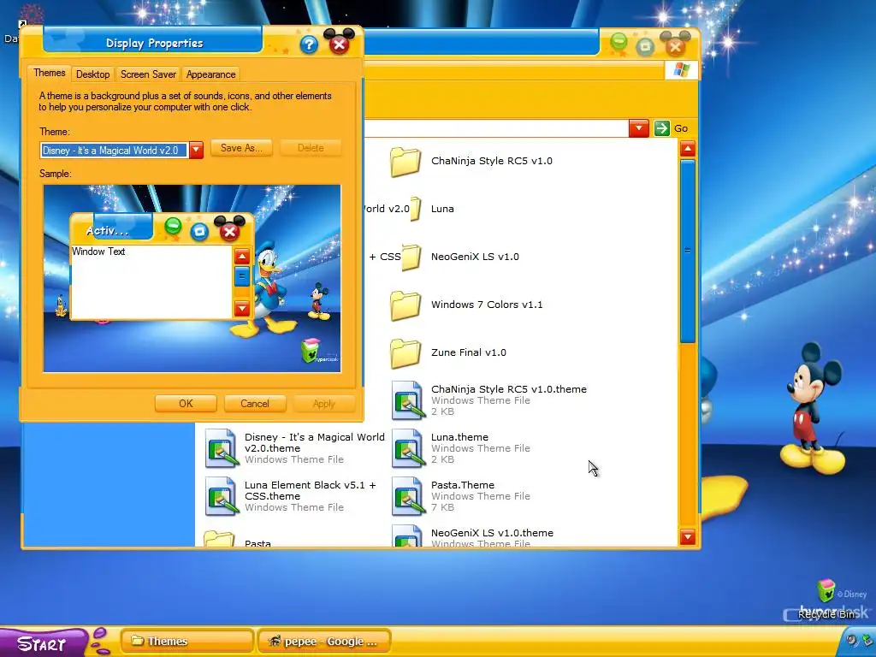Viewport: 876px width, 657px height.
Task: Click the theme sample preview image
Action: 192,278
